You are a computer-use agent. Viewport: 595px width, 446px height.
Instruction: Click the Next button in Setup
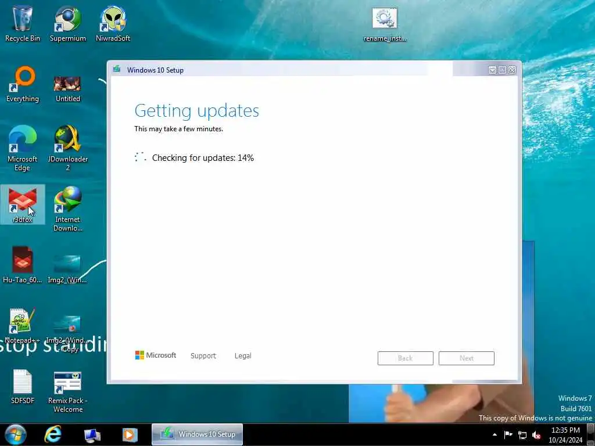(x=467, y=358)
